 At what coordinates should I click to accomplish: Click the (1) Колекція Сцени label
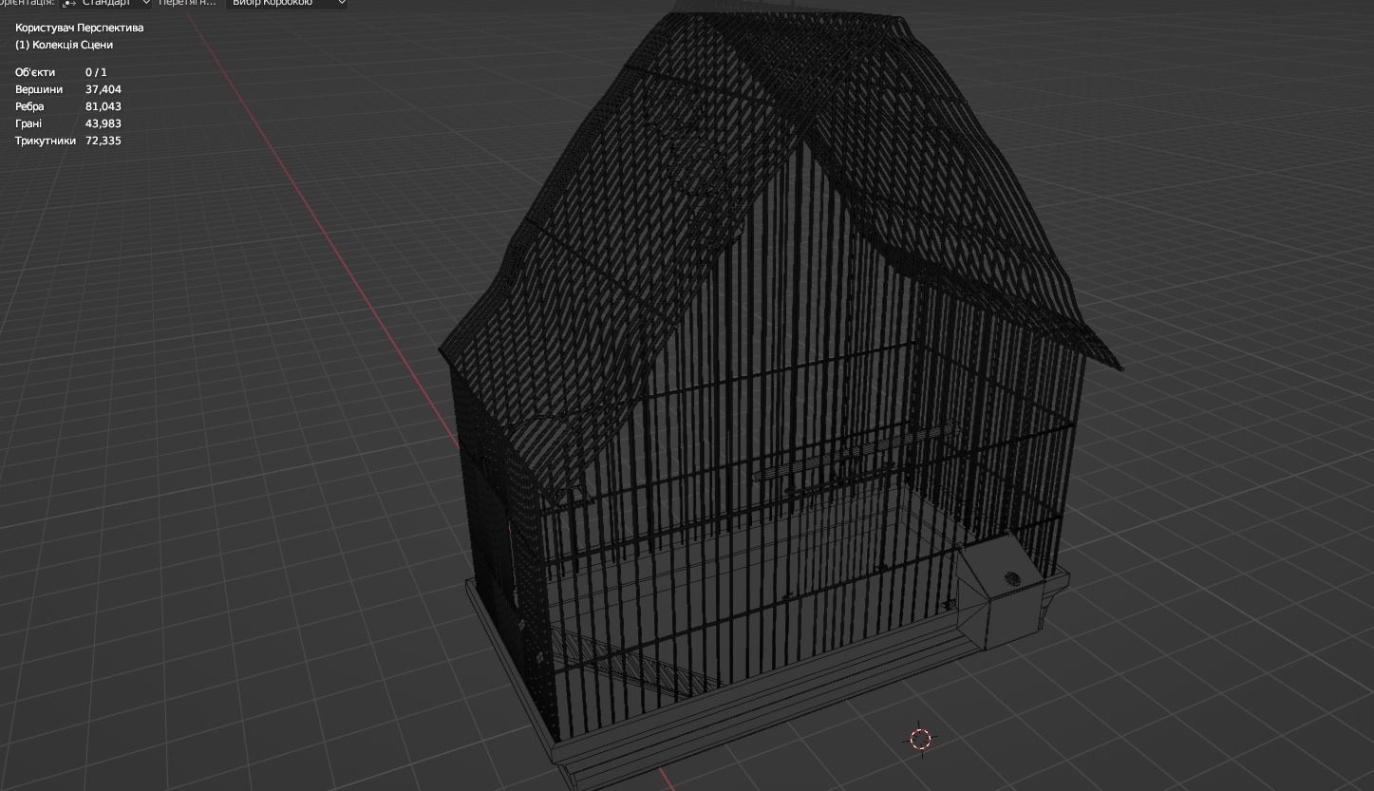(64, 45)
